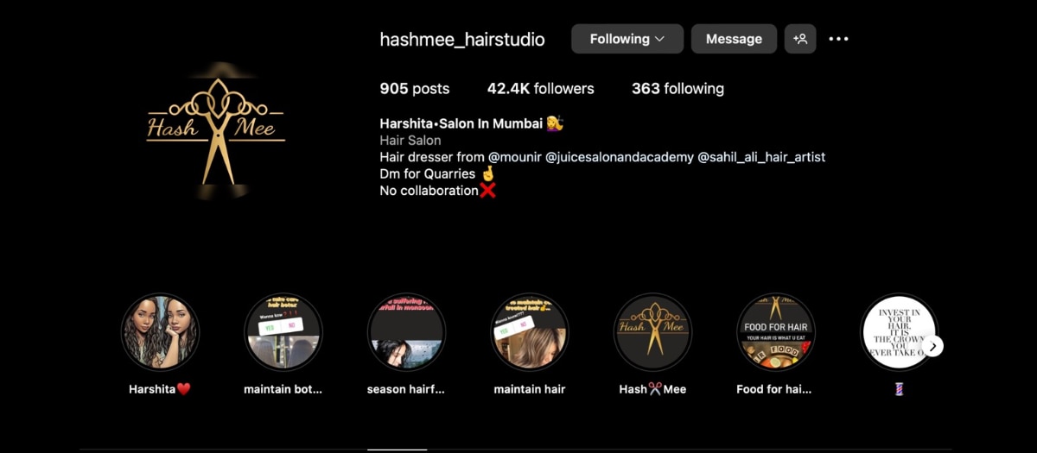Visit the @juicesalonandacademy profile link

[x=620, y=157]
